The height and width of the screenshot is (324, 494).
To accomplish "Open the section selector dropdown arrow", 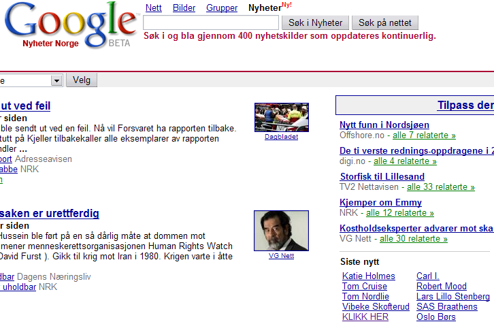I will click(x=56, y=81).
